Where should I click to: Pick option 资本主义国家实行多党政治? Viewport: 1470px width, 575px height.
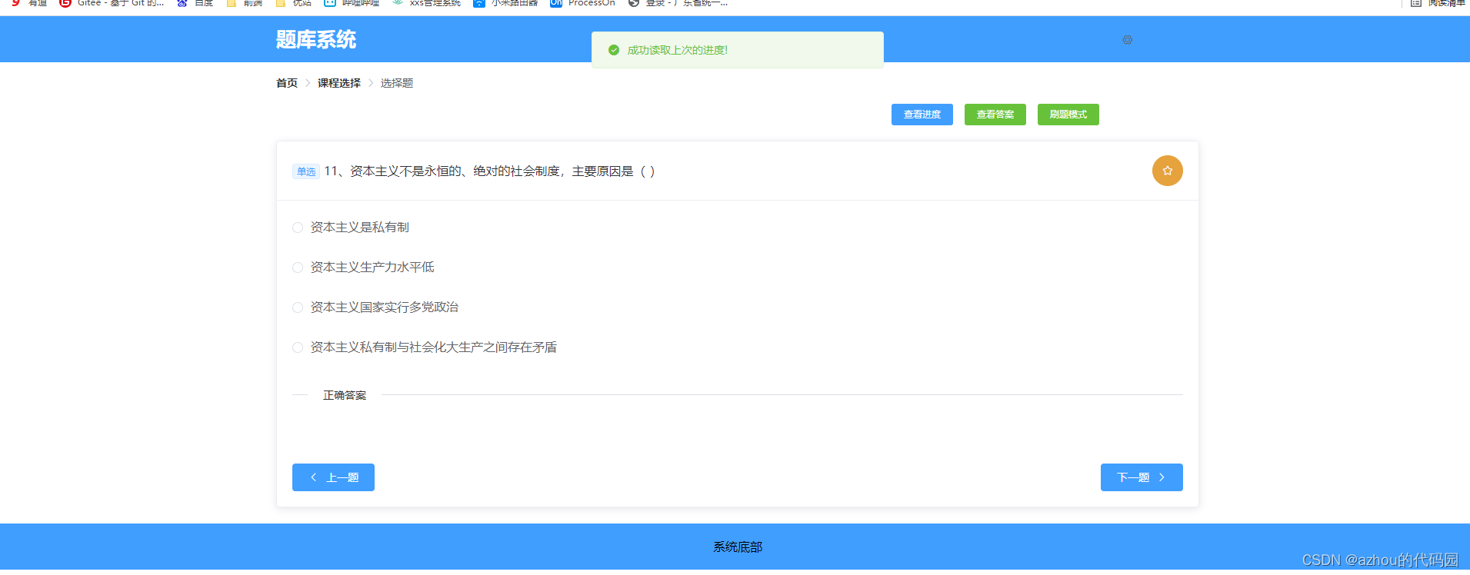[x=375, y=307]
